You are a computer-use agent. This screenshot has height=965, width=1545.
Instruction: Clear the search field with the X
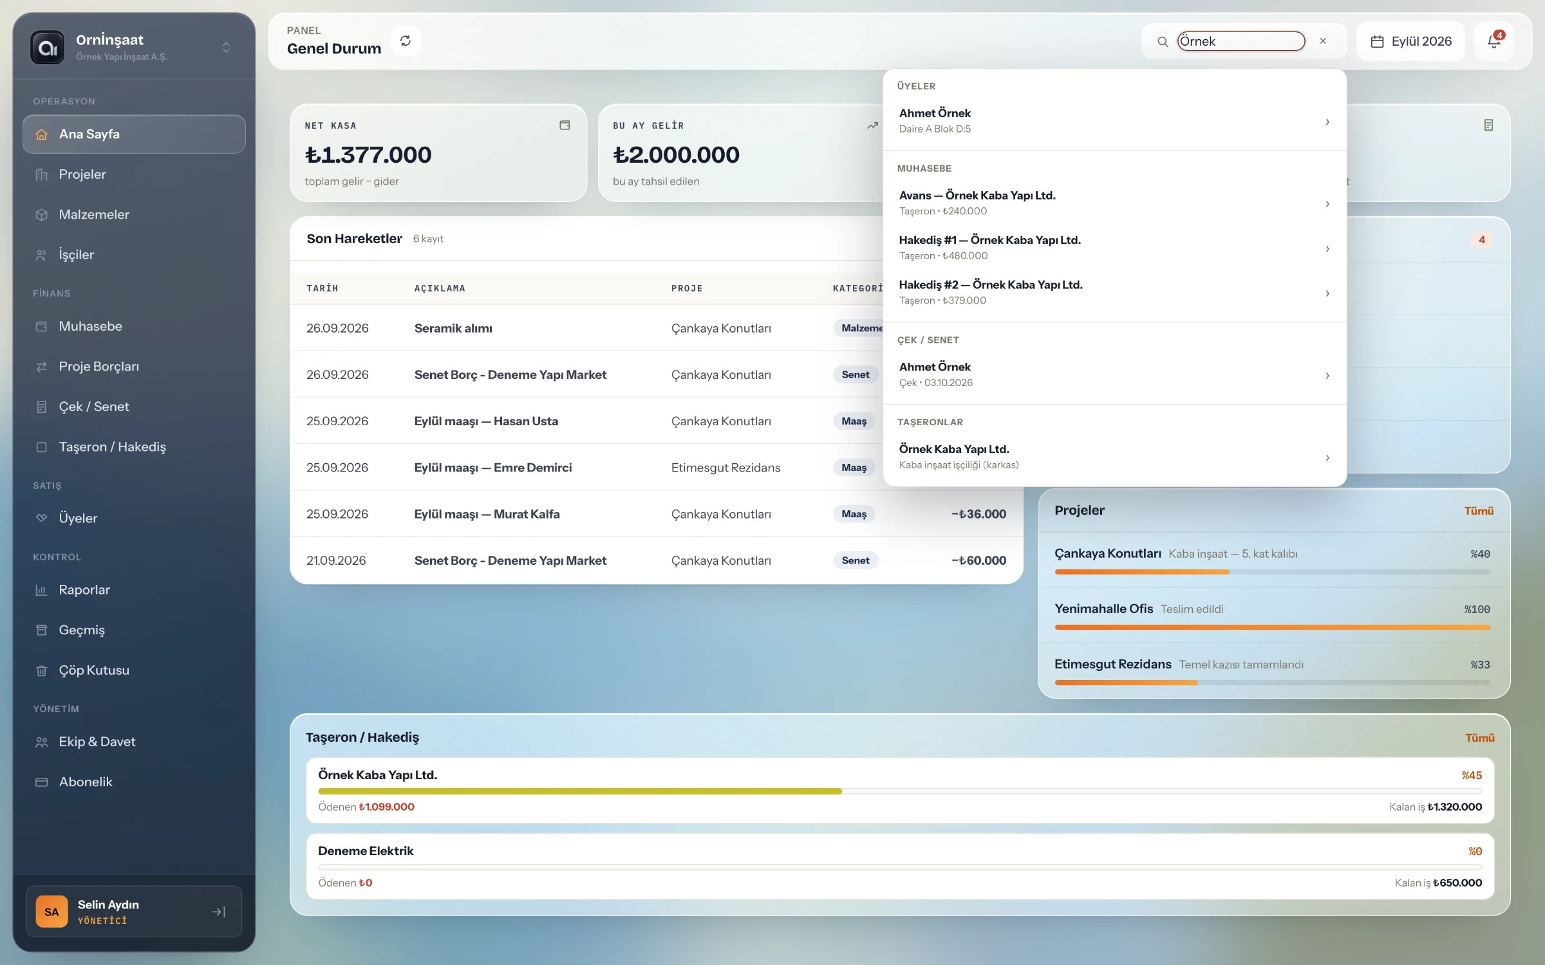[1323, 41]
